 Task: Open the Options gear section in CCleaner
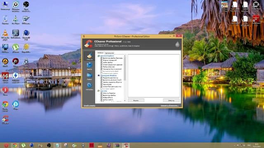[x=89, y=86]
